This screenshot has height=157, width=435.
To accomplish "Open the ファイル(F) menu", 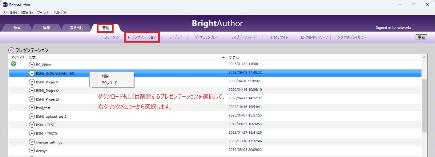I will pyautogui.click(x=10, y=13).
